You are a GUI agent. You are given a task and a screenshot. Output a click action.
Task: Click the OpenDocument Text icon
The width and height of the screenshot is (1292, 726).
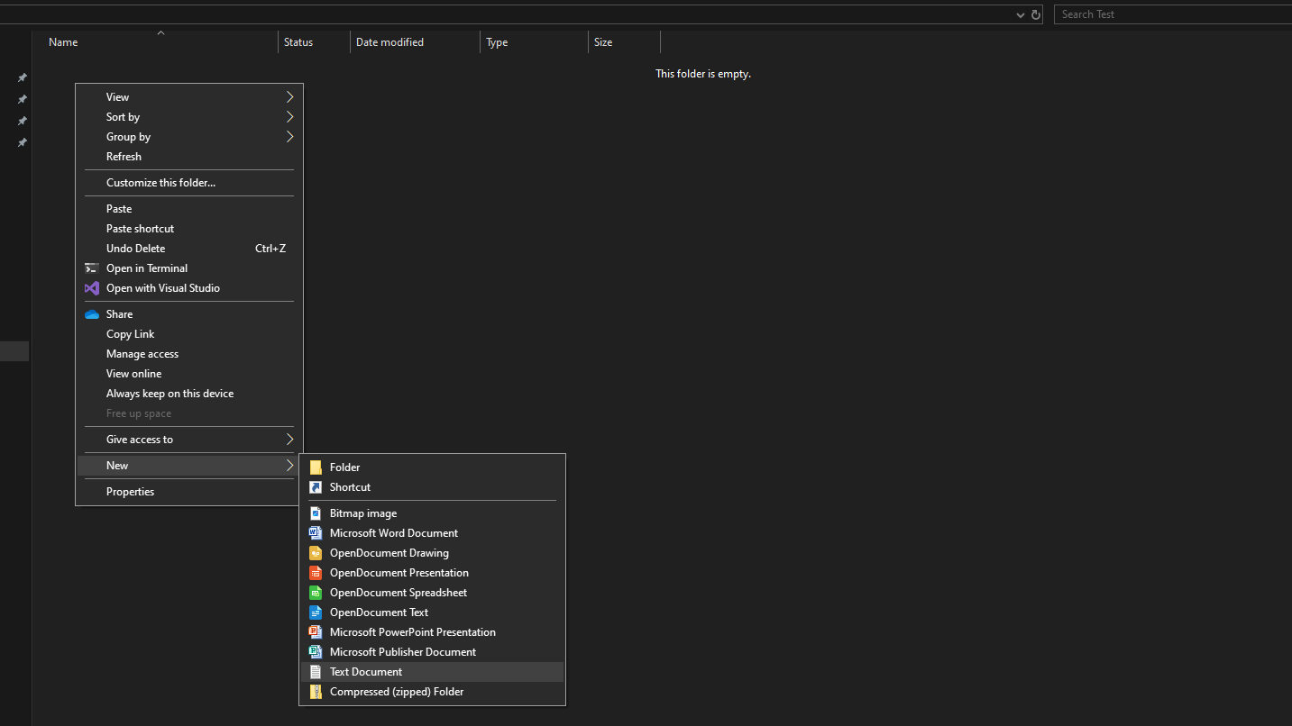point(316,613)
